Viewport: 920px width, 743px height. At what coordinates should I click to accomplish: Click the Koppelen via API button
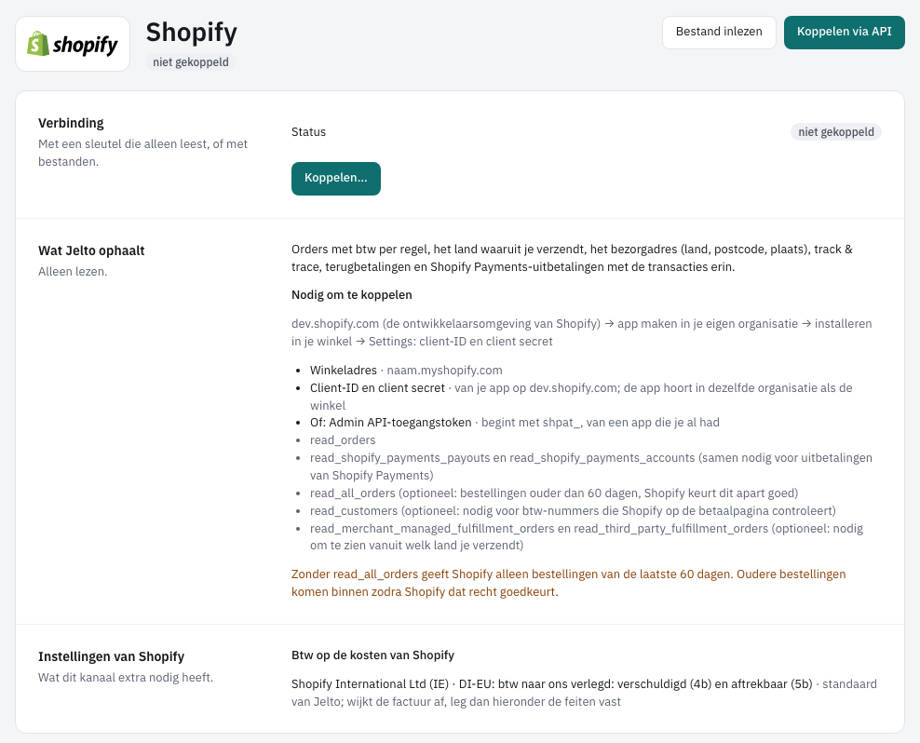pos(844,33)
